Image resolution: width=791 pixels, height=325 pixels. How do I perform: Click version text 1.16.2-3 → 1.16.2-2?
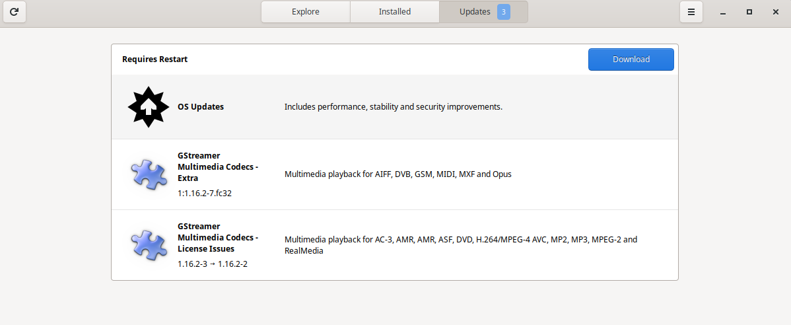coord(213,264)
